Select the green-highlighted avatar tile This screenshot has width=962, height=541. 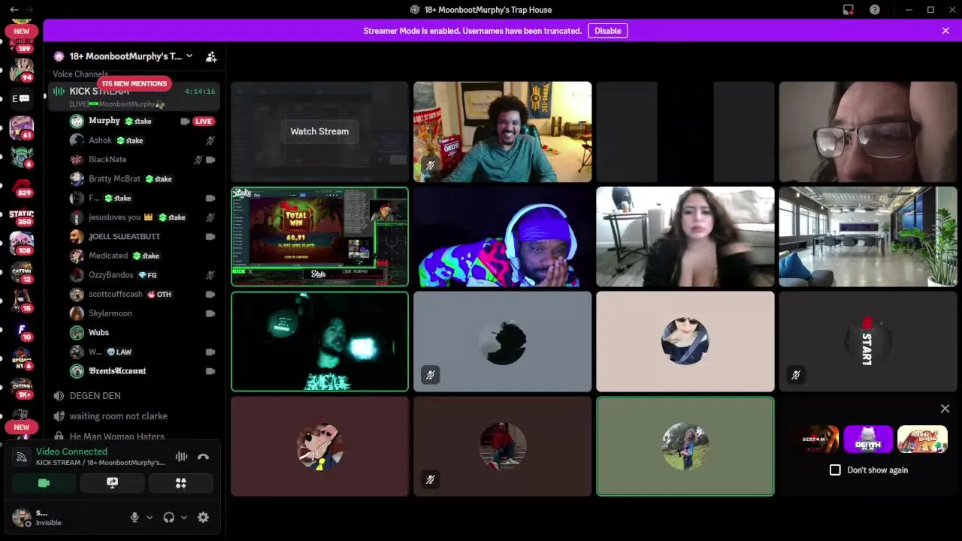pyautogui.click(x=685, y=447)
